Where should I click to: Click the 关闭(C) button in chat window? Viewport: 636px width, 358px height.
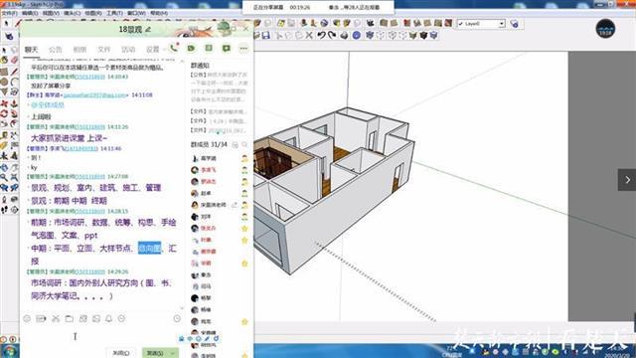click(x=121, y=353)
